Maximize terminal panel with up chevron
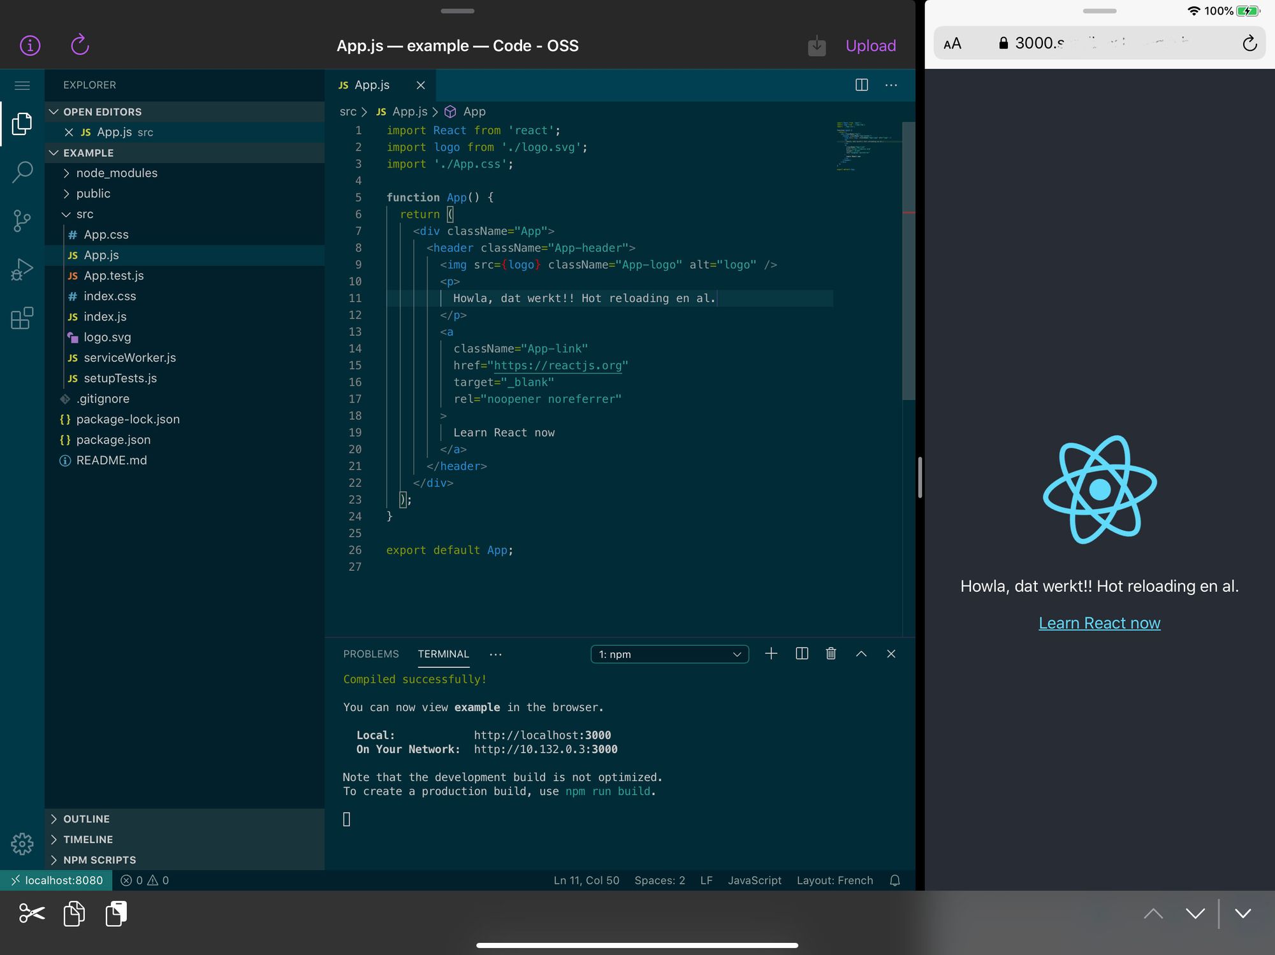The image size is (1275, 955). click(861, 654)
